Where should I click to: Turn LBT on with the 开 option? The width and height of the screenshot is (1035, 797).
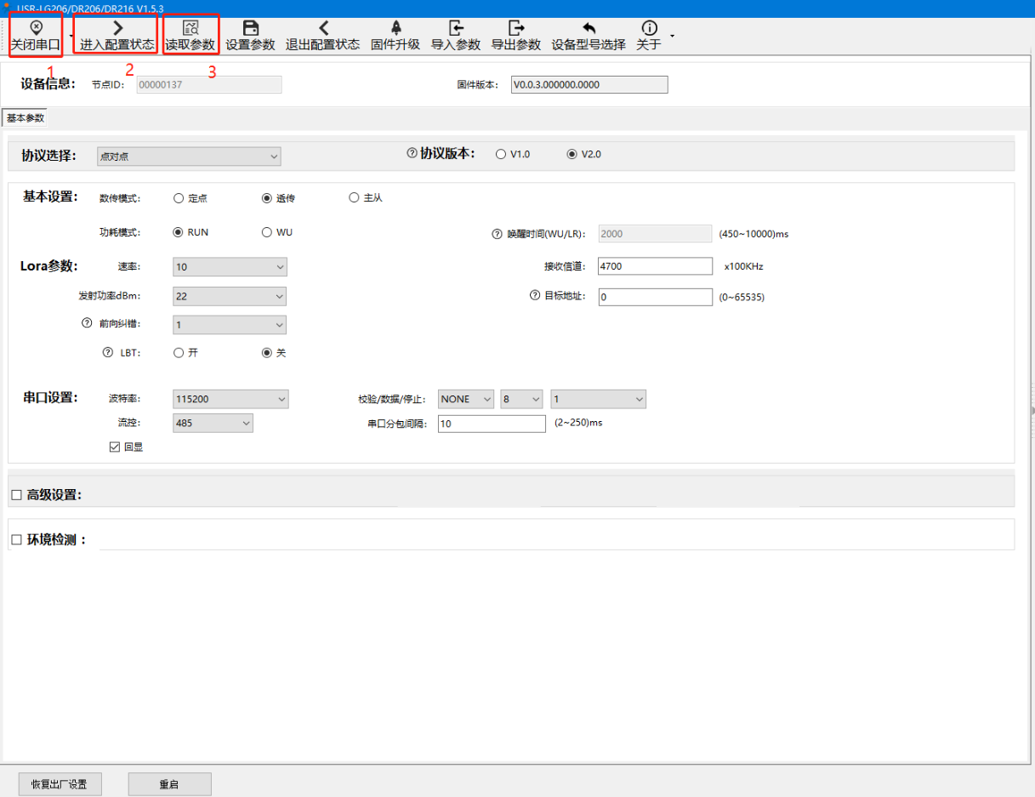[x=179, y=352]
